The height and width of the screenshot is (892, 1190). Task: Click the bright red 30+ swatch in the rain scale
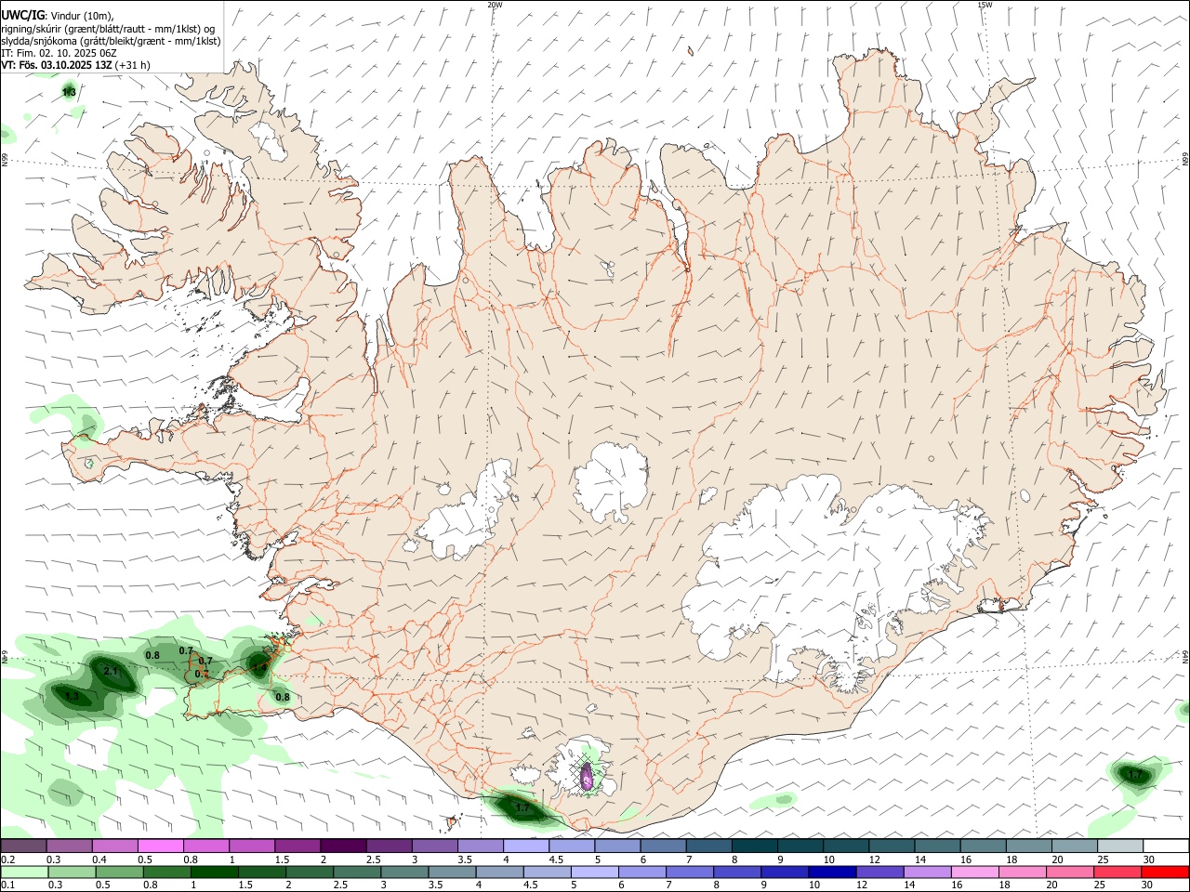tap(1165, 872)
